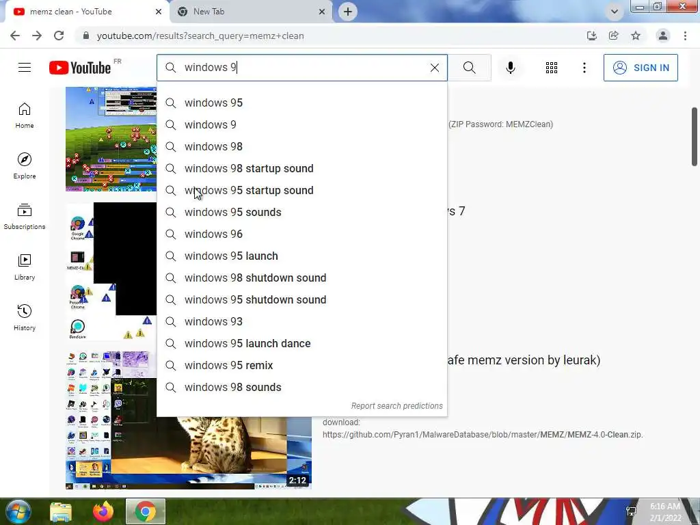
Task: Close the memz clean - YouTube tab
Action: (x=159, y=12)
